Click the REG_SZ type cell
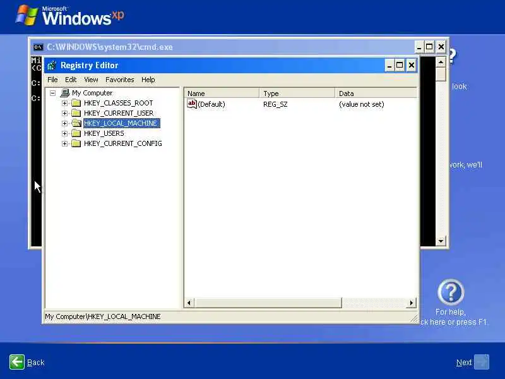 coord(275,104)
